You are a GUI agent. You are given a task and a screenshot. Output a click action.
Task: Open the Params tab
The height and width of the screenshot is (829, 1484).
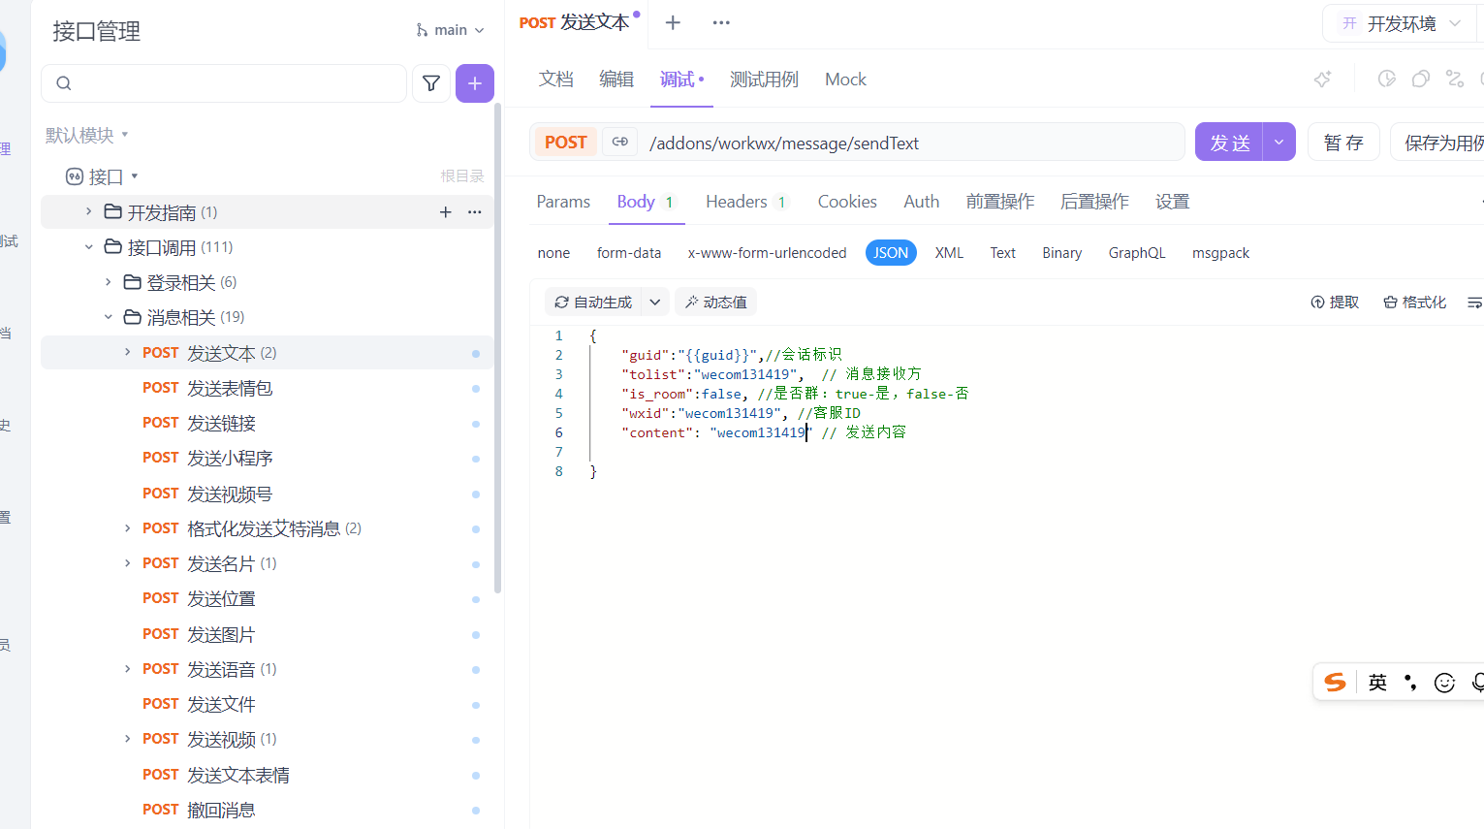(x=563, y=202)
